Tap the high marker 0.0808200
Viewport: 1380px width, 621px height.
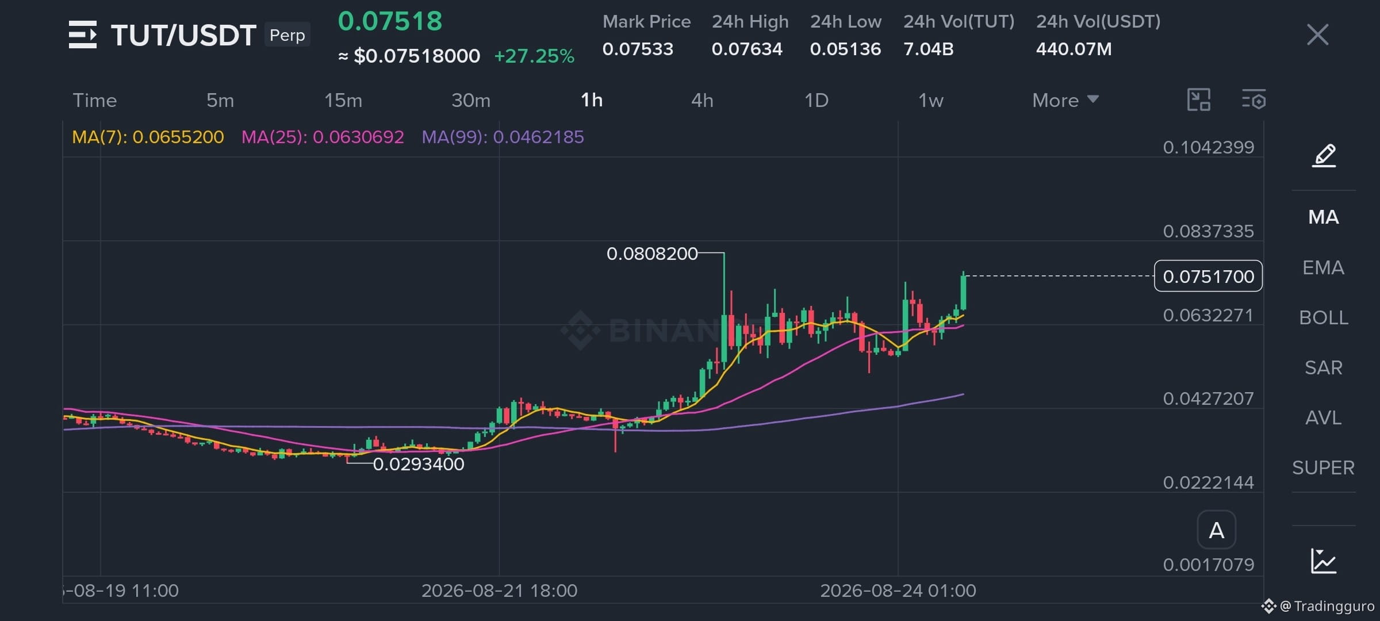click(x=652, y=254)
